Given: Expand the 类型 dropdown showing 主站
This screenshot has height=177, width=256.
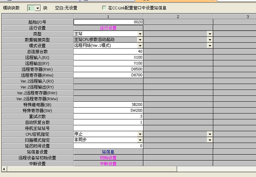Looking at the screenshot, I should (140, 34).
